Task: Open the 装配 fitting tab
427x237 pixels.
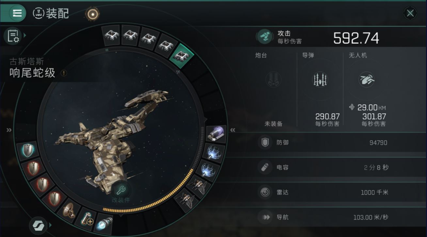Action: (51, 13)
